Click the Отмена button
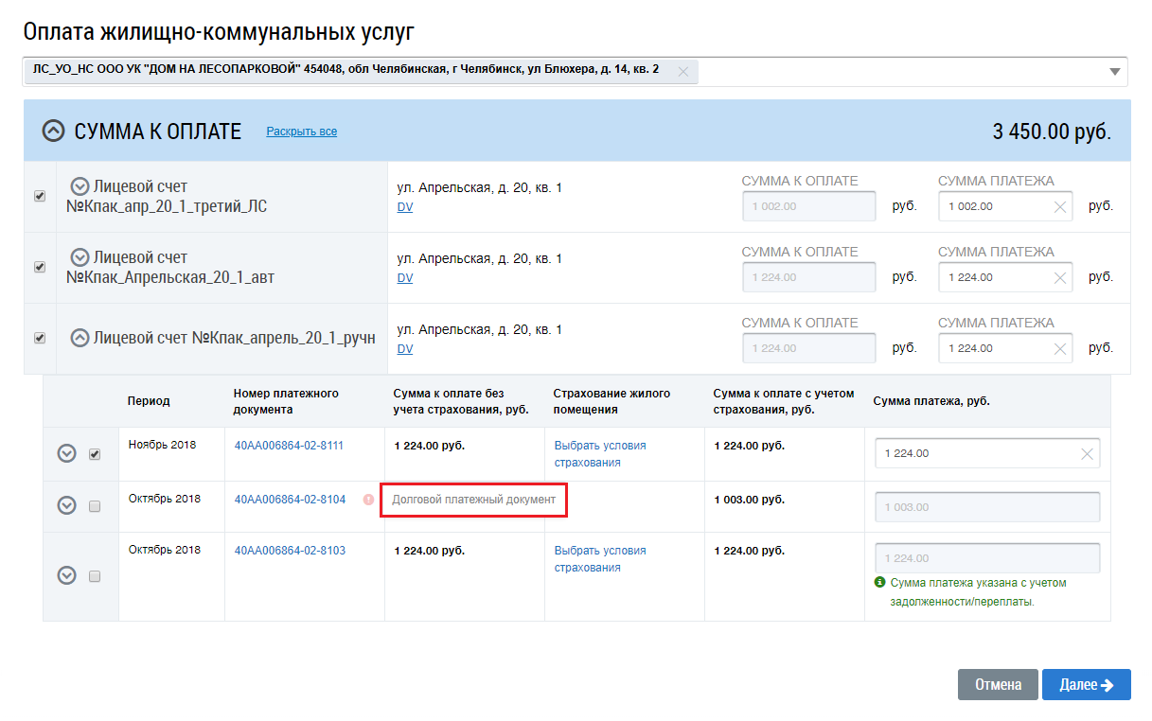 point(998,685)
